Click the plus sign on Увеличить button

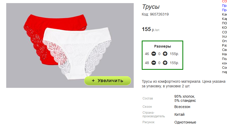click(x=93, y=81)
